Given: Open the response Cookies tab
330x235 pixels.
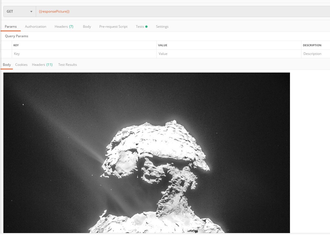Looking at the screenshot, I should click(x=21, y=65).
